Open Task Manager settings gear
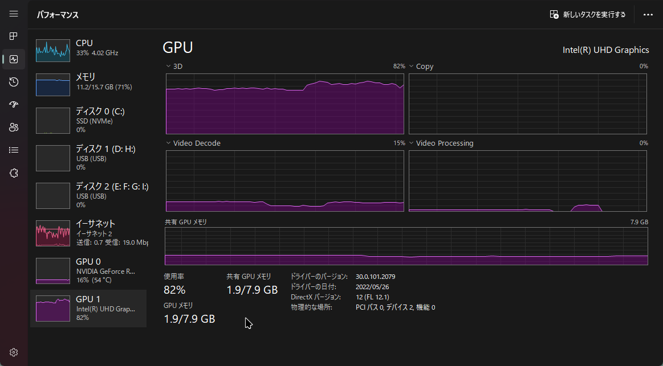 (x=14, y=352)
